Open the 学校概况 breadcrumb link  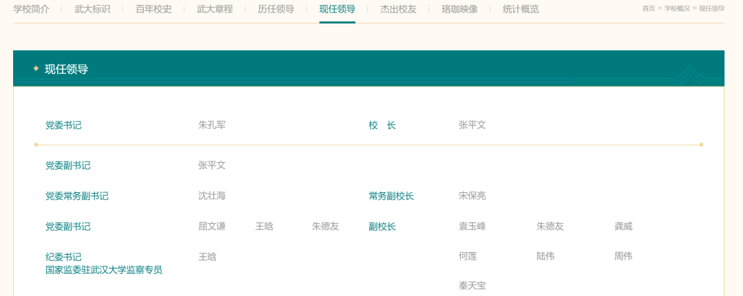click(677, 8)
